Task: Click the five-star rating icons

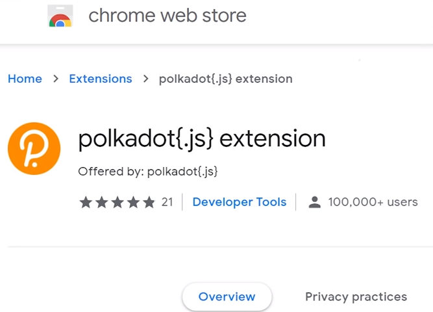Action: (x=117, y=202)
